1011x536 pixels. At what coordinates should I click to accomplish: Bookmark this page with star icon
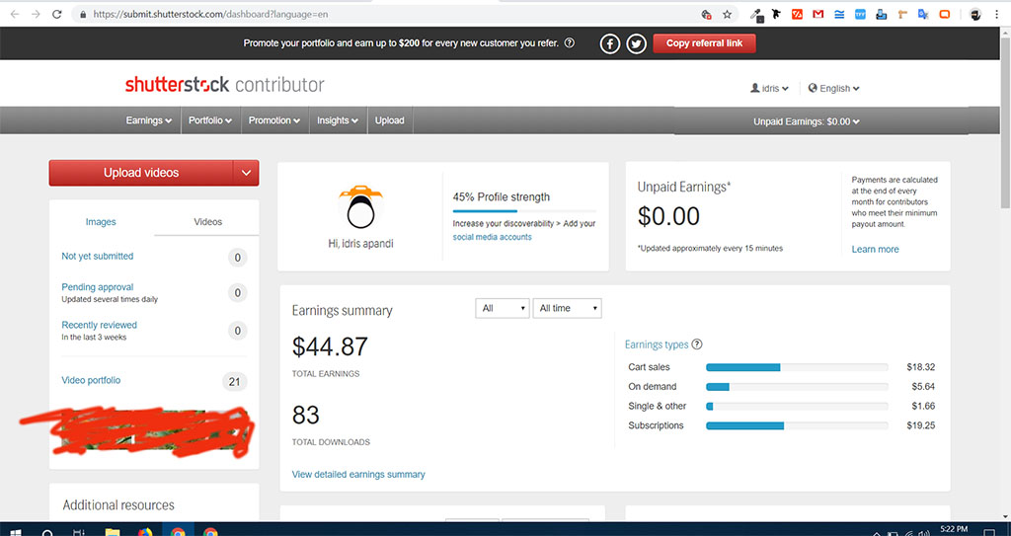tap(728, 14)
